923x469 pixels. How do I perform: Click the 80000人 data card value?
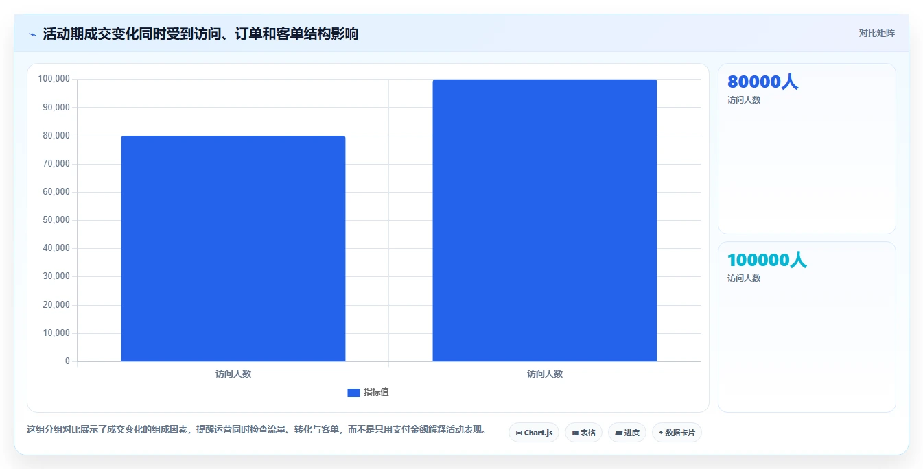click(x=762, y=82)
